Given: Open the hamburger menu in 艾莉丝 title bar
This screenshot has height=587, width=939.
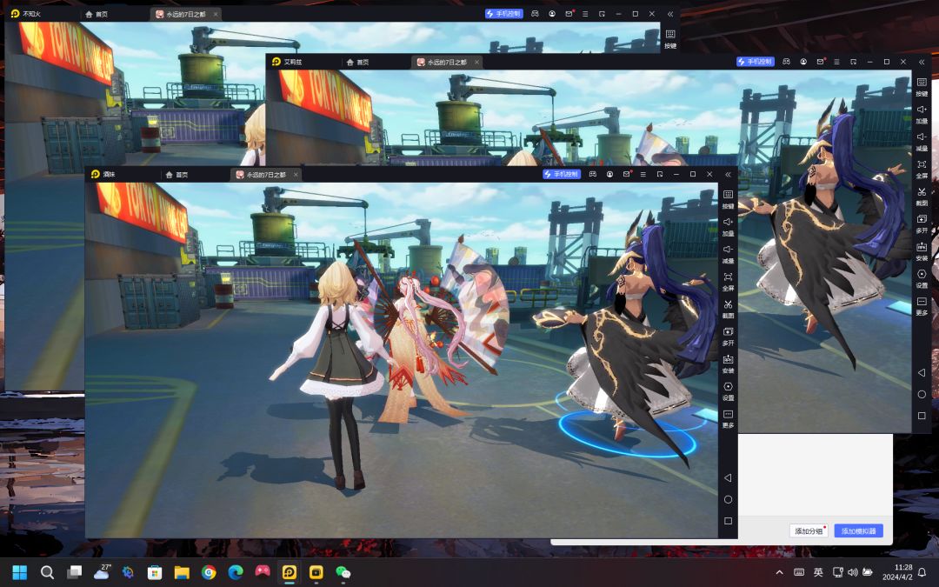Looking at the screenshot, I should [x=836, y=62].
